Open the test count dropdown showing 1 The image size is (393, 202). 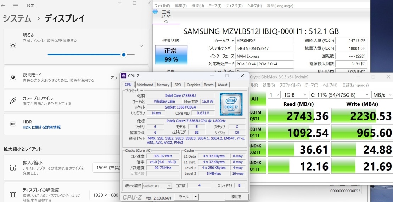pyautogui.click(x=274, y=95)
